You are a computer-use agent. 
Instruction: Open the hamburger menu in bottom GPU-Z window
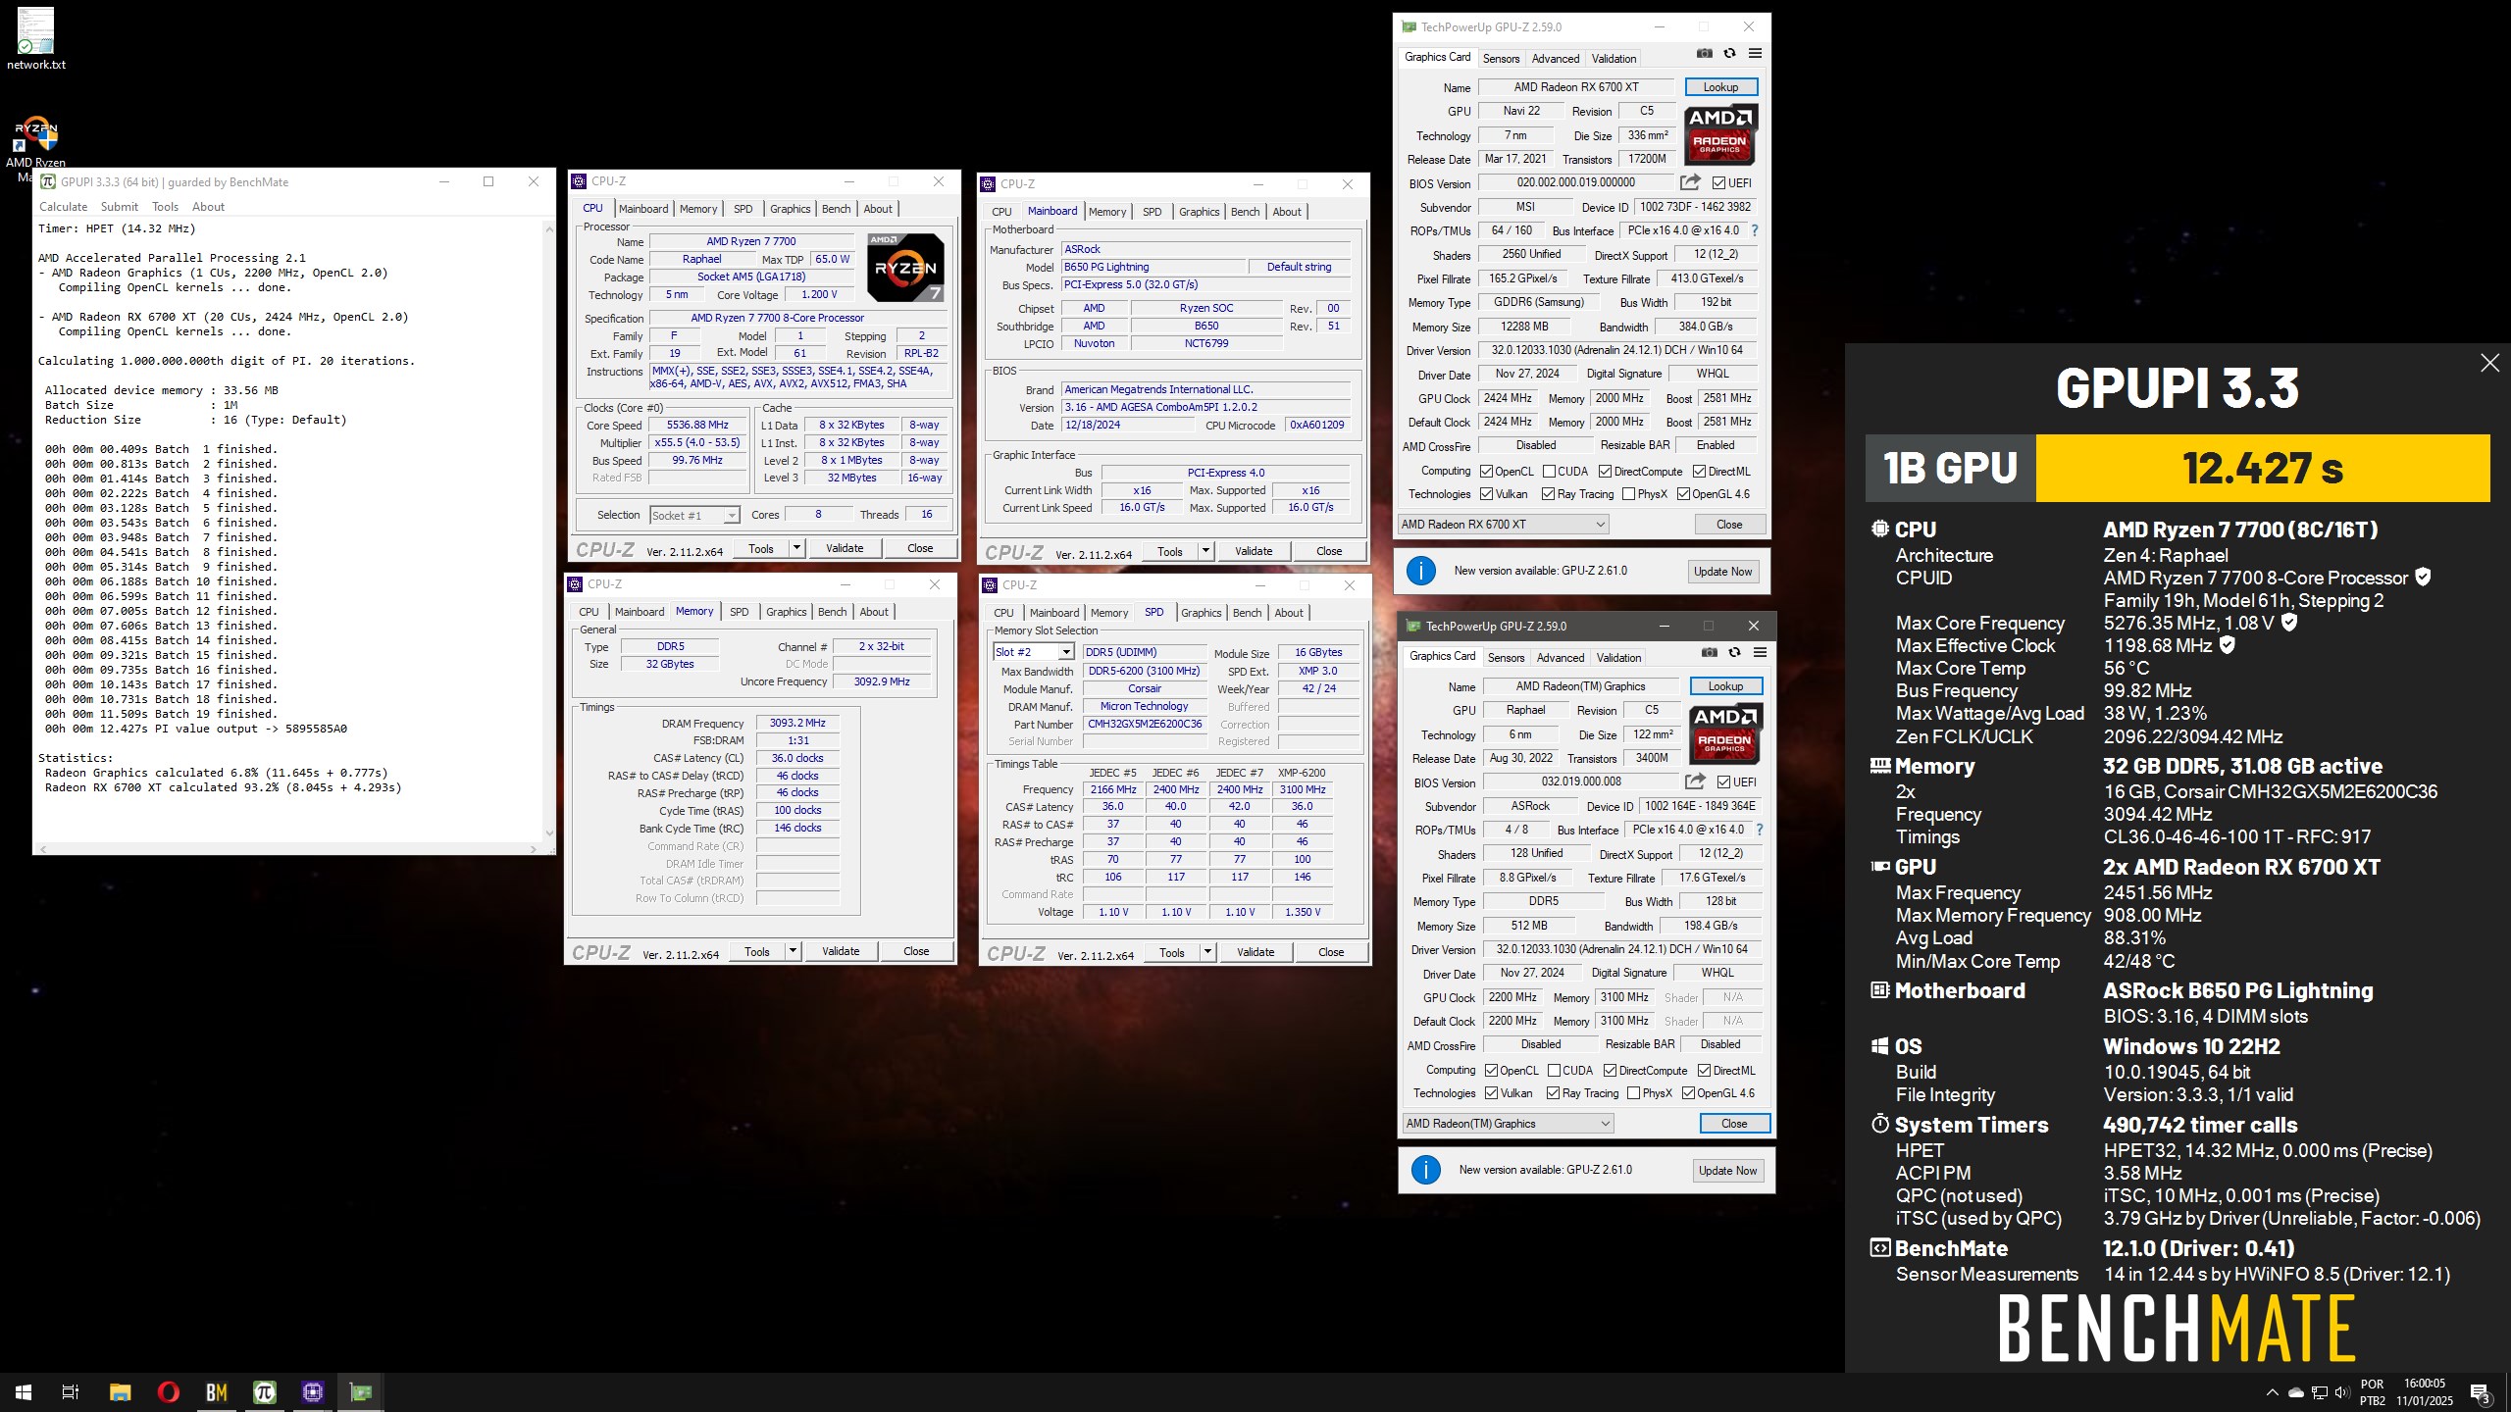[x=1760, y=653]
